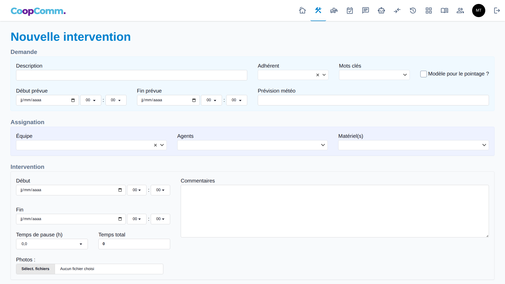The width and height of the screenshot is (505, 284).
Task: Click 'Sélect. fichiers' photo upload button
Action: 36,269
